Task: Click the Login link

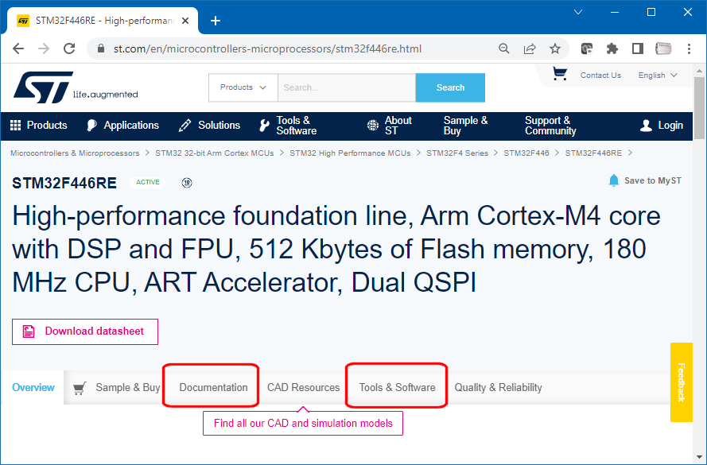Action: [670, 126]
